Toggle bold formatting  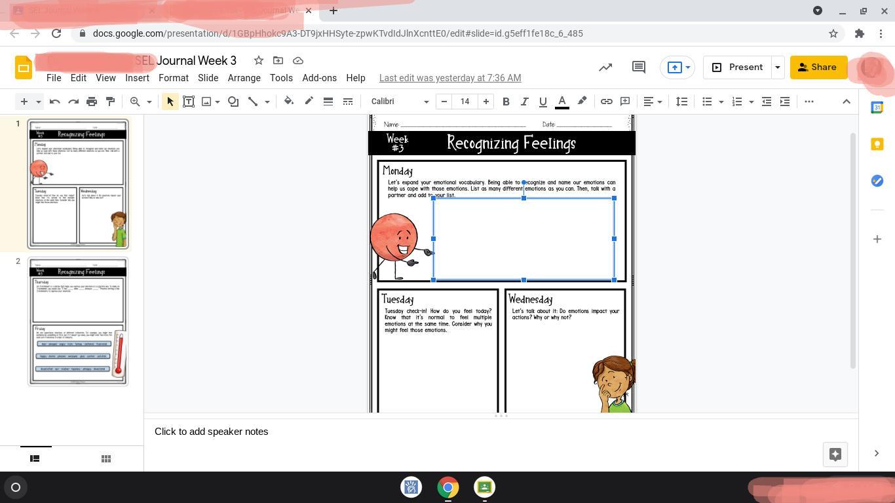point(506,102)
